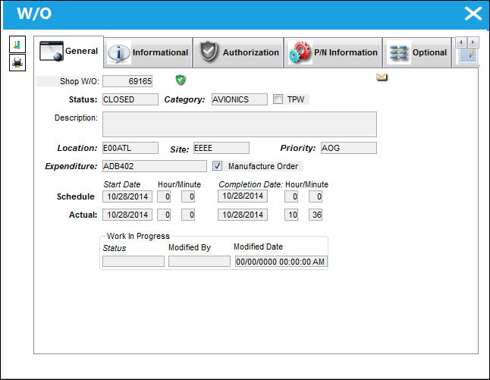Screen dimensions: 490x380
Task: Click the Schedule completion hour field
Action: (x=291, y=196)
